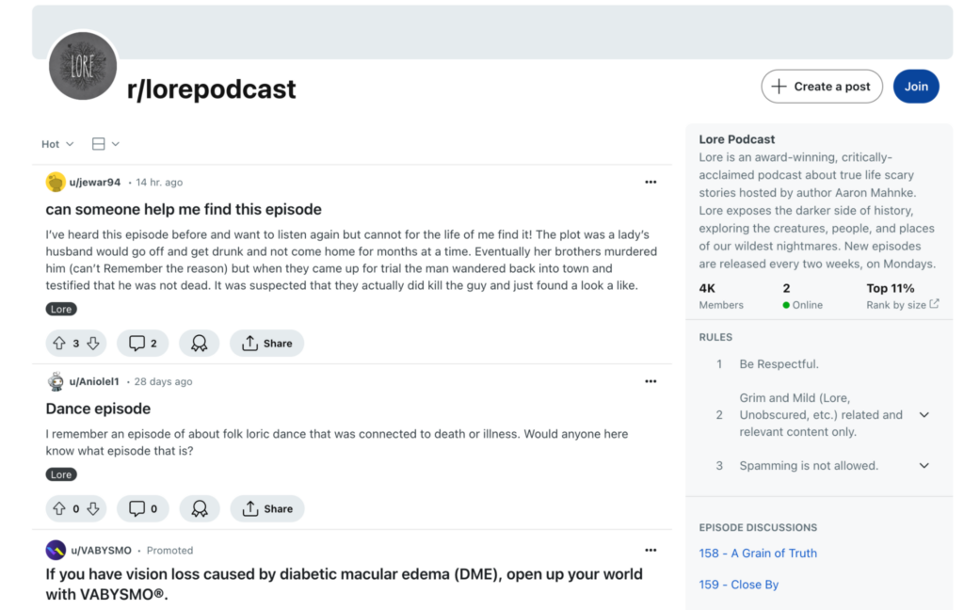The height and width of the screenshot is (610, 964).
Task: Downvote the Dance episode post
Action: tap(93, 509)
